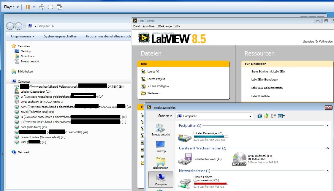
Task: Select the ZPV (Z:) drive in tree
Action: pos(31,142)
